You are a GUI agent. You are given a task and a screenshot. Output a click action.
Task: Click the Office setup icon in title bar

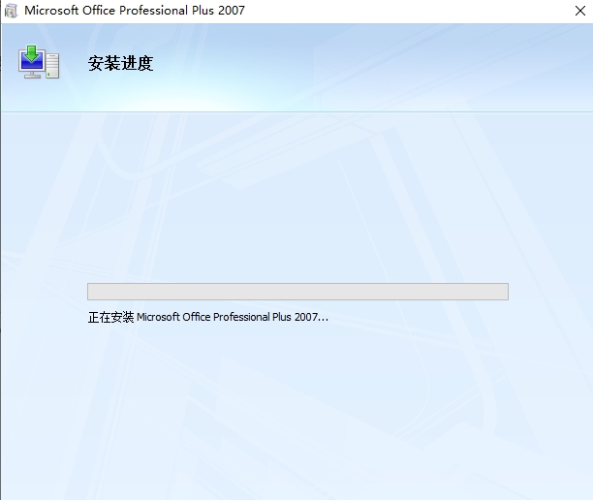[x=10, y=12]
